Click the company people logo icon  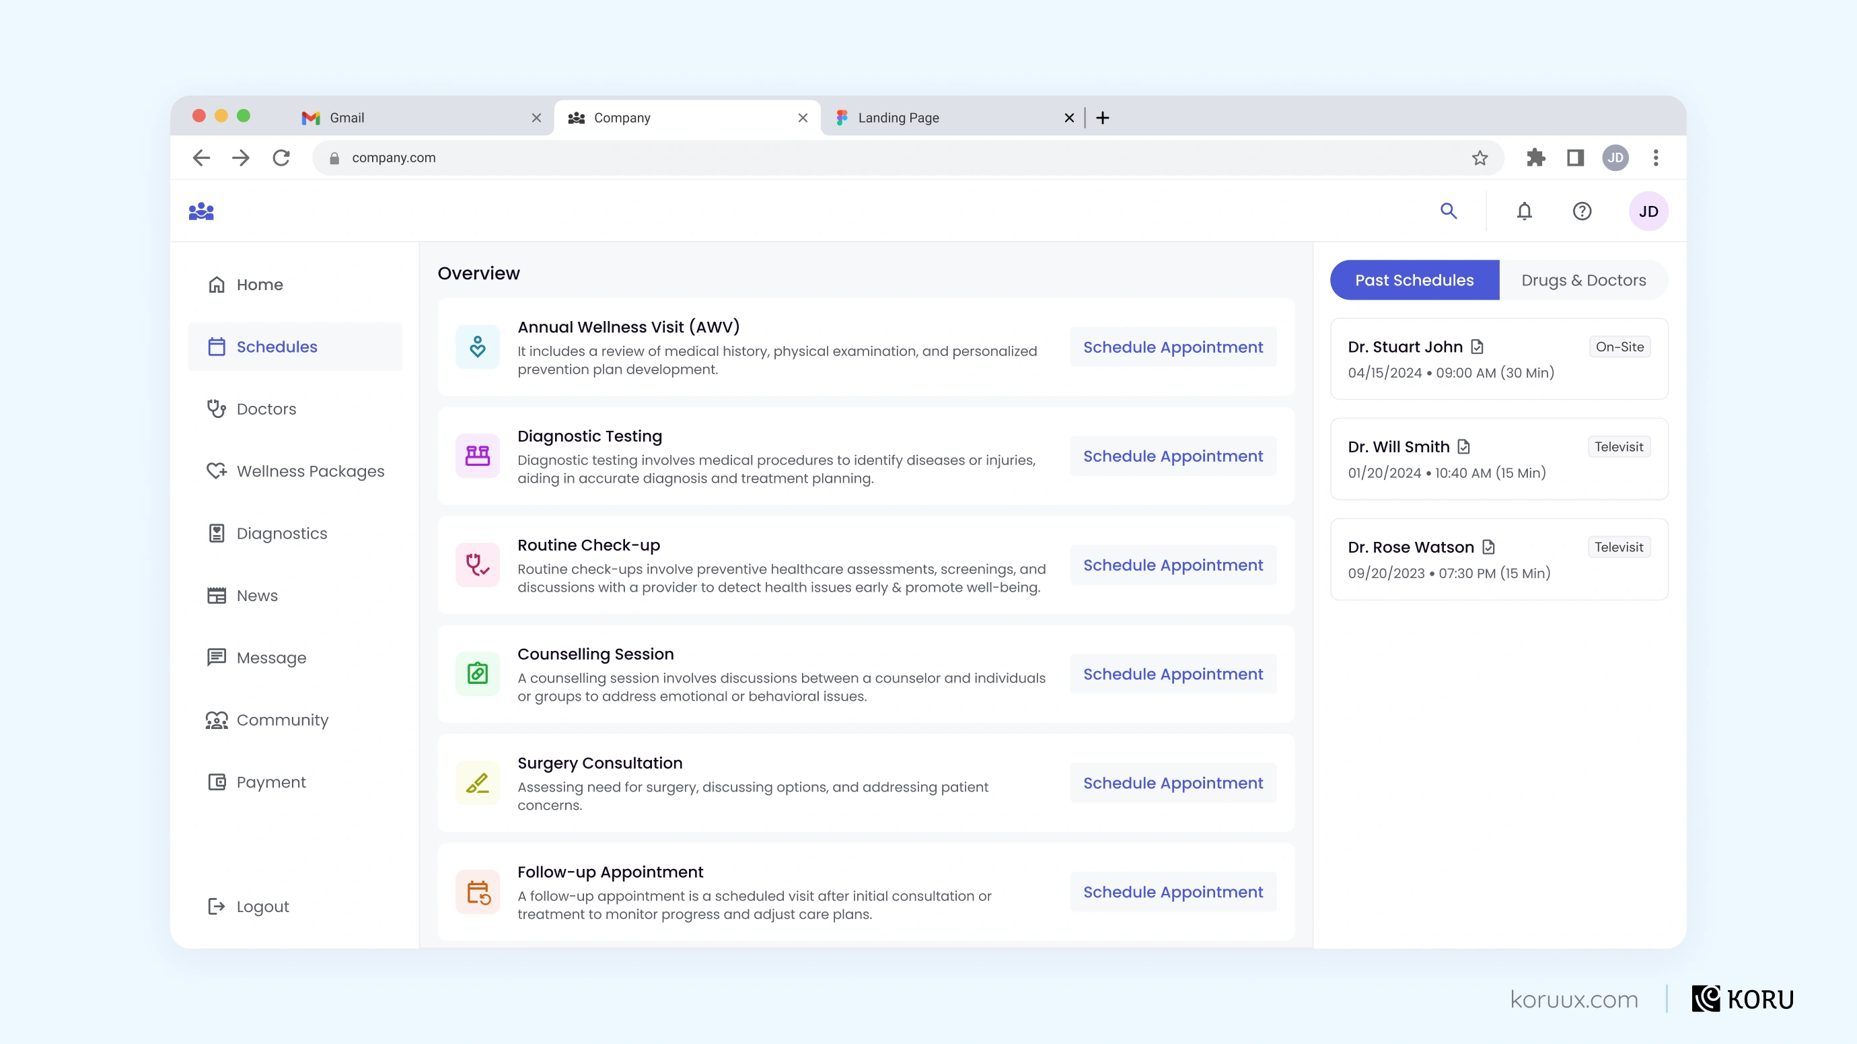pyautogui.click(x=201, y=211)
